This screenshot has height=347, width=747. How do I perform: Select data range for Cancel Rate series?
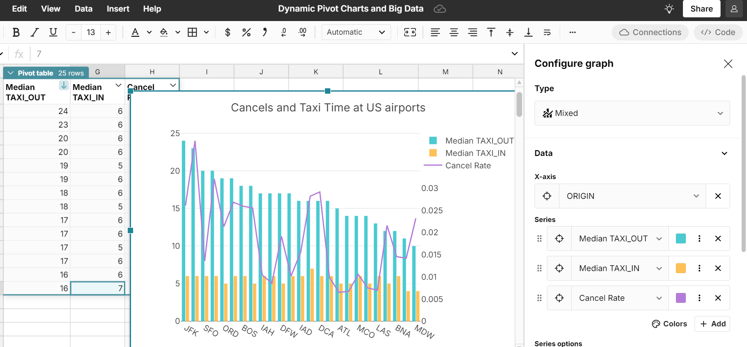click(x=559, y=298)
